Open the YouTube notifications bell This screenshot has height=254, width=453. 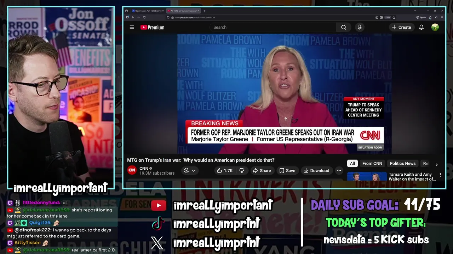point(421,27)
